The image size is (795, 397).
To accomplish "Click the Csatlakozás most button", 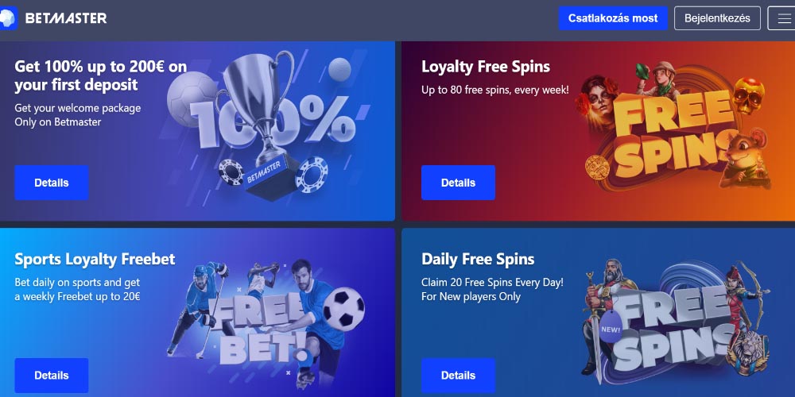I will click(x=613, y=18).
